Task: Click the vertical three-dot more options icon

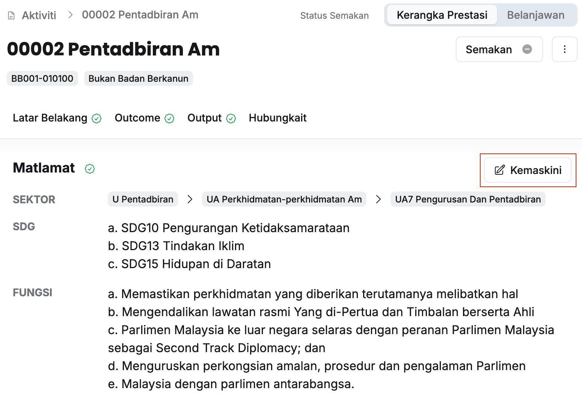Action: [x=564, y=49]
